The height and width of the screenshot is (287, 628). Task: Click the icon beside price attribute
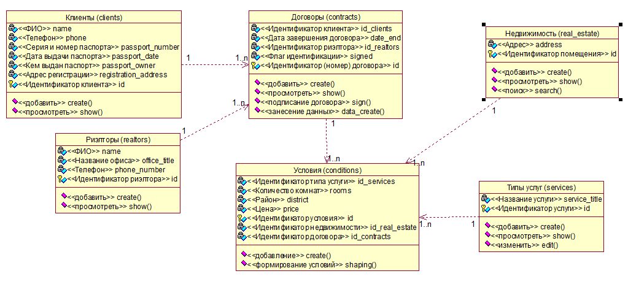click(241, 209)
